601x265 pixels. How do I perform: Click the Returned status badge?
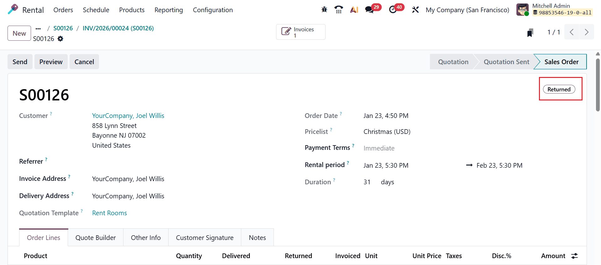[559, 89]
